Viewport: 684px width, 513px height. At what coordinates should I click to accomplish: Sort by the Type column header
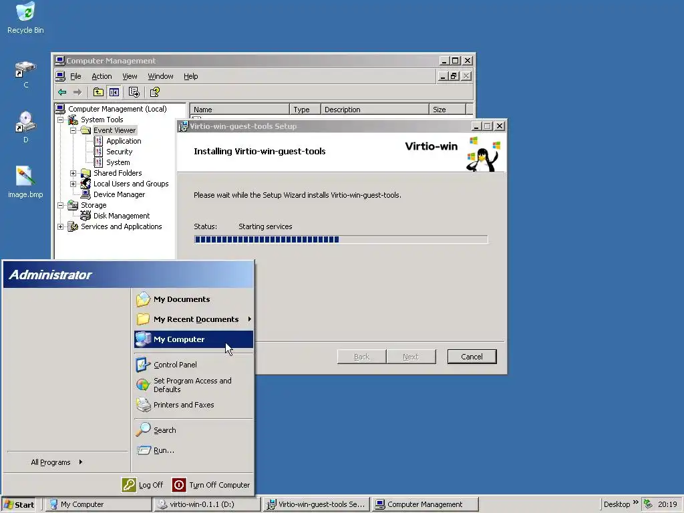305,110
